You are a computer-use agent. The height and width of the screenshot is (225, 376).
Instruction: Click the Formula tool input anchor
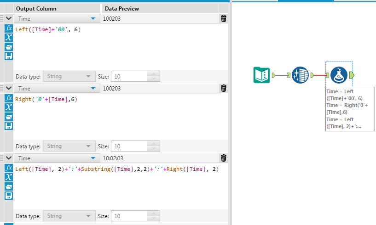[x=327, y=75]
